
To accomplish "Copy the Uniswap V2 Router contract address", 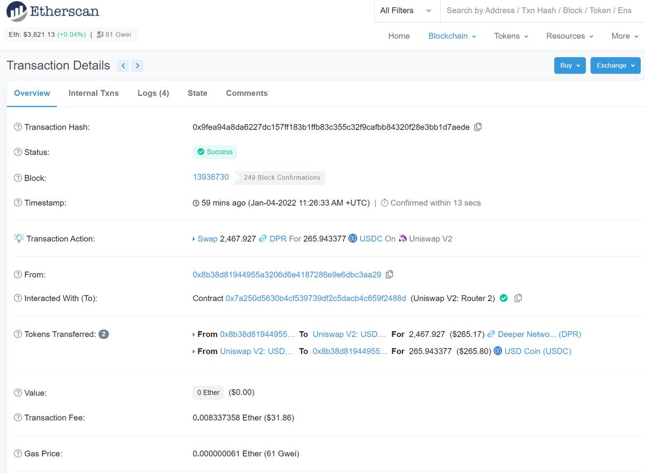I will point(518,298).
